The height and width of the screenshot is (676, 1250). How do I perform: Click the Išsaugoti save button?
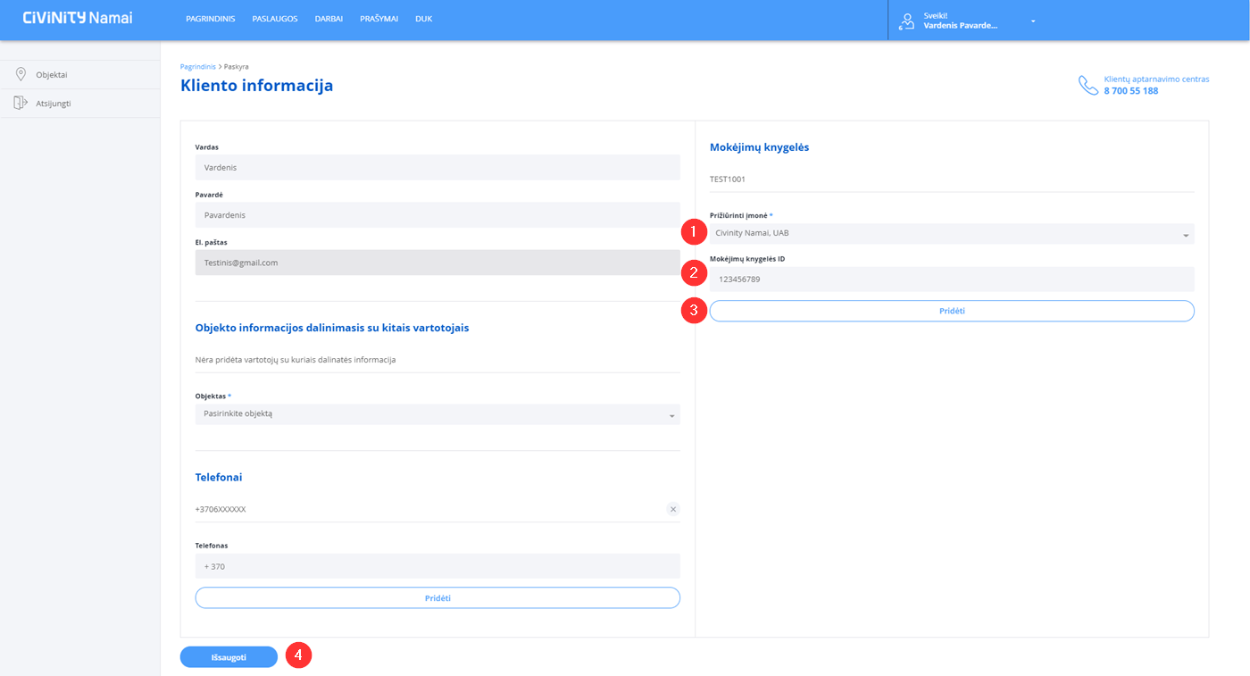(x=229, y=656)
